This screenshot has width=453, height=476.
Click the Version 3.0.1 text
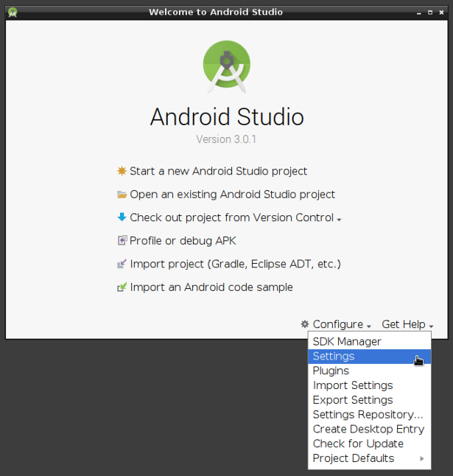pos(226,139)
